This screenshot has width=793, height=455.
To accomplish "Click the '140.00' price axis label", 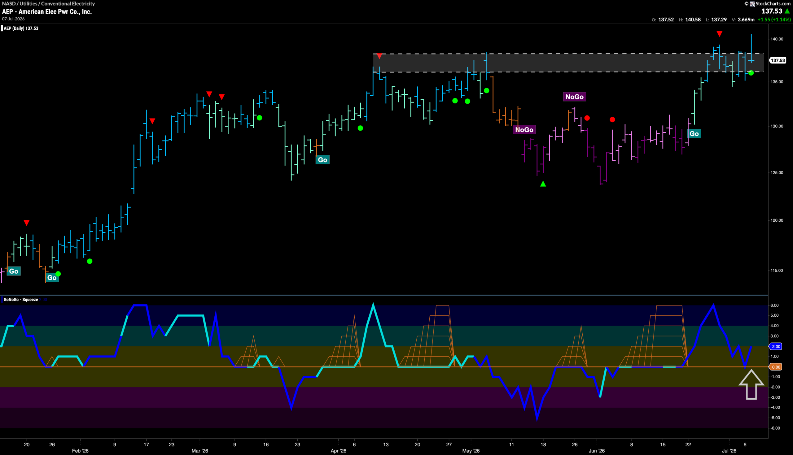I will coord(777,39).
